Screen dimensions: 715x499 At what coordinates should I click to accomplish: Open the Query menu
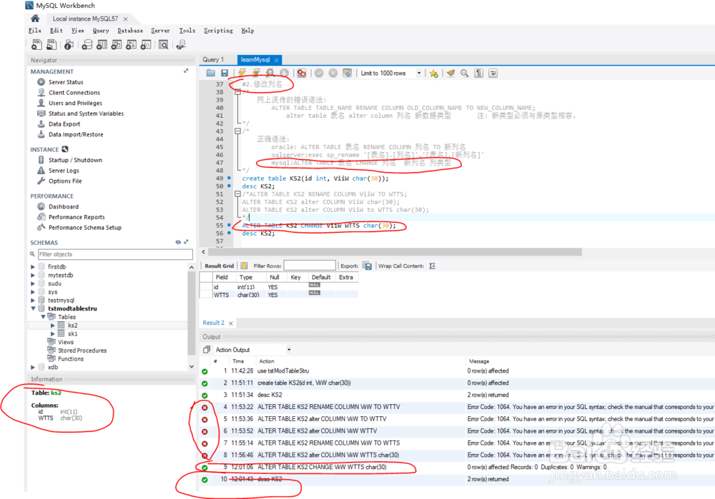[x=101, y=31]
